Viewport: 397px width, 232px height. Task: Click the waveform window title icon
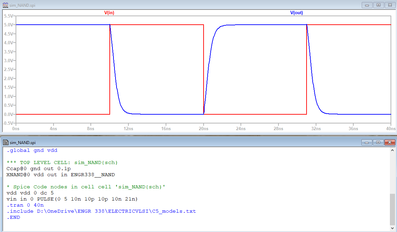5,5
